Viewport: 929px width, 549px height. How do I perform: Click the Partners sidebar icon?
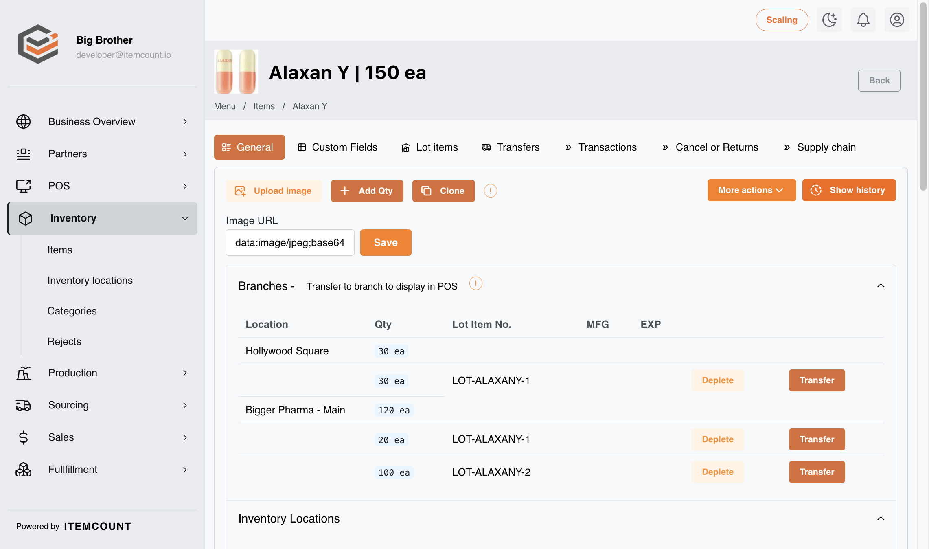(23, 154)
